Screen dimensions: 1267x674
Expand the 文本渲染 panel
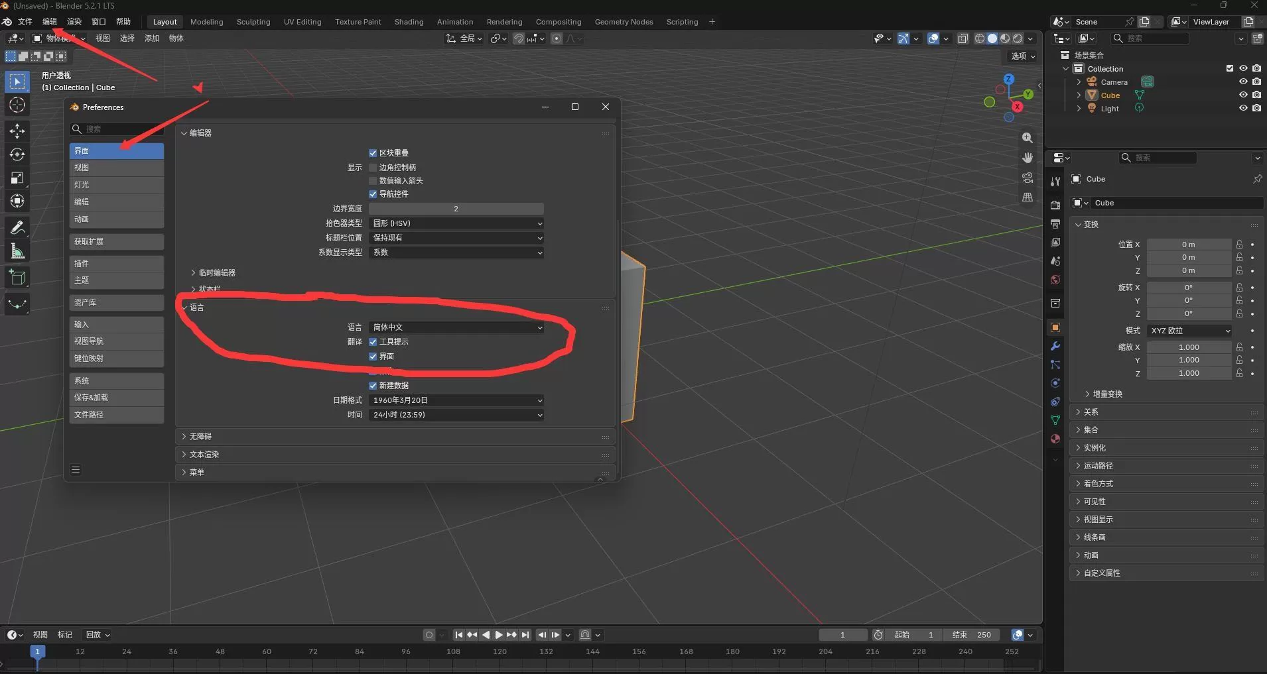[x=395, y=455]
